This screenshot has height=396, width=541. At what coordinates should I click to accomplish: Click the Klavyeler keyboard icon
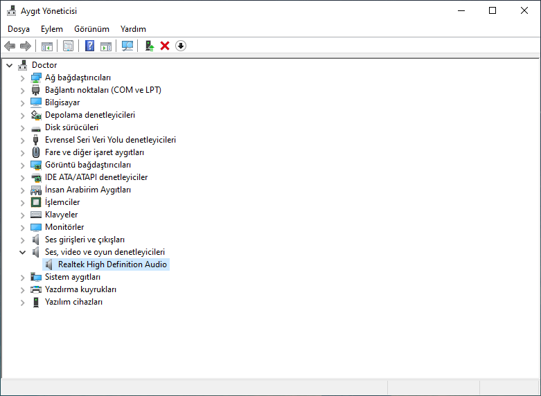pyautogui.click(x=36, y=215)
